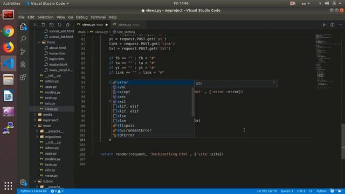Launch Google Chrome from the dock
This screenshot has width=345, height=194.
click(x=9, y=31)
